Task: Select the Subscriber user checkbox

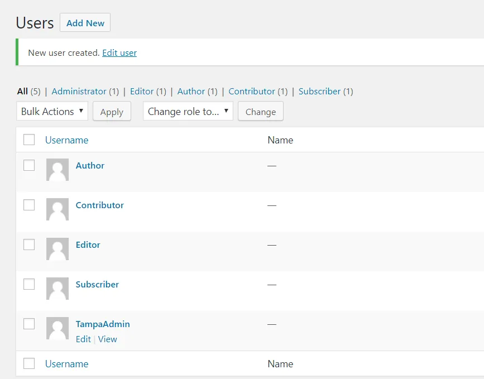Action: click(x=29, y=284)
